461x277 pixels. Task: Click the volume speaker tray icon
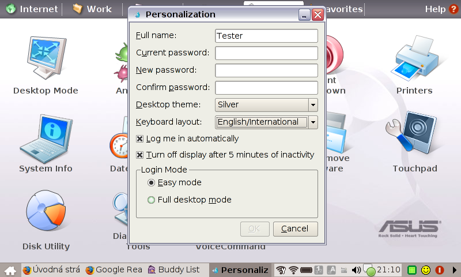point(356,270)
